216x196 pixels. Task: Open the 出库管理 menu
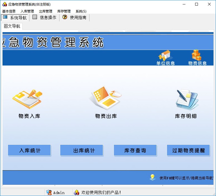tap(46, 11)
